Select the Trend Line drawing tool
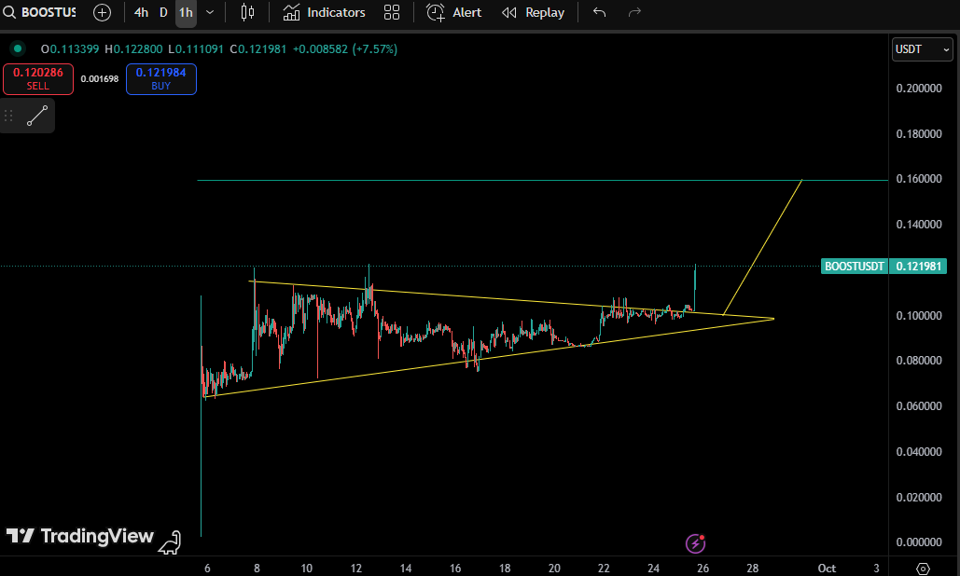 37,116
